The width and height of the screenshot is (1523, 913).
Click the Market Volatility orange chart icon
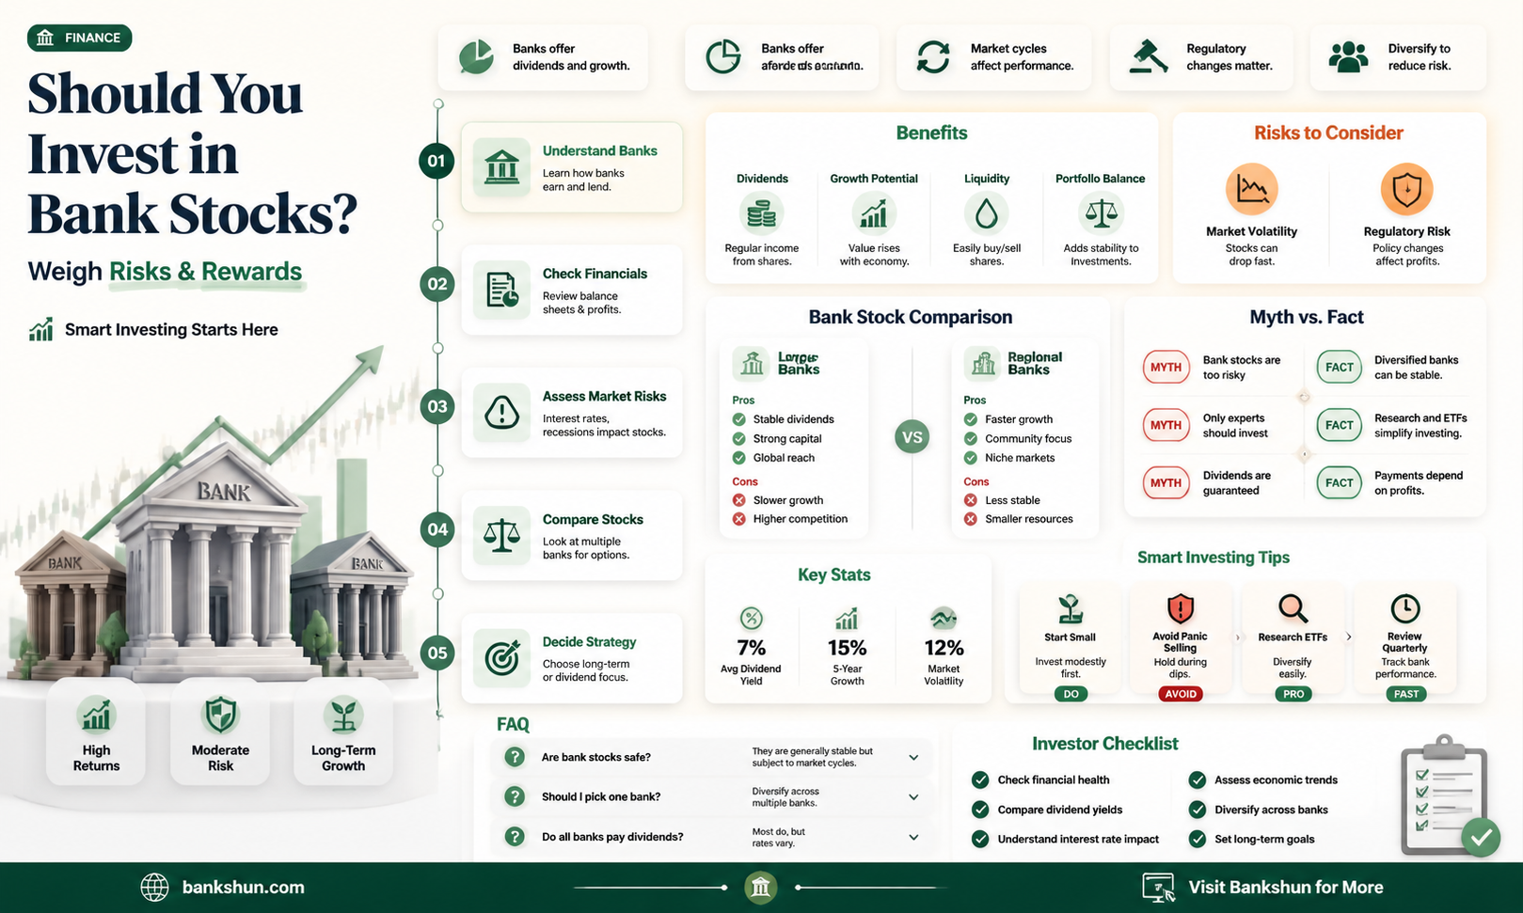click(1251, 189)
